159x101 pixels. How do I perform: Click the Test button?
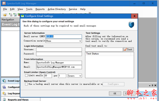pyautogui.click(x=128, y=49)
